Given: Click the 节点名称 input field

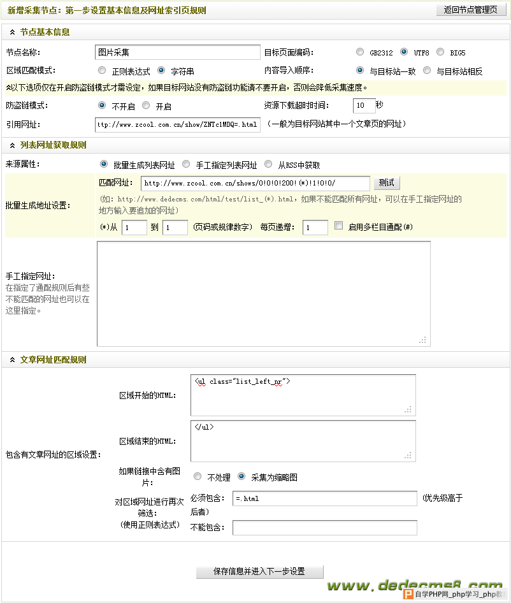Looking at the screenshot, I should pos(178,52).
